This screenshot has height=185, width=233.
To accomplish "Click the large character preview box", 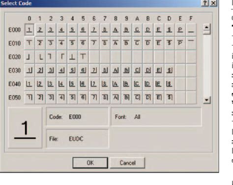I will [25, 127].
